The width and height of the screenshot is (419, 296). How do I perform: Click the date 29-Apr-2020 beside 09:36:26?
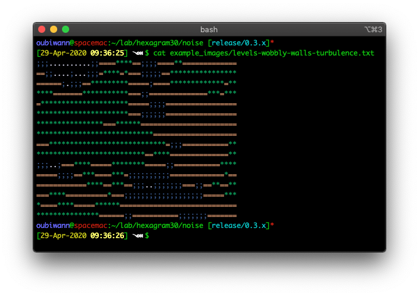point(64,236)
